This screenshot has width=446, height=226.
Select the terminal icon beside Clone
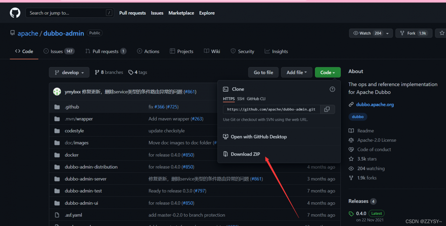click(226, 89)
